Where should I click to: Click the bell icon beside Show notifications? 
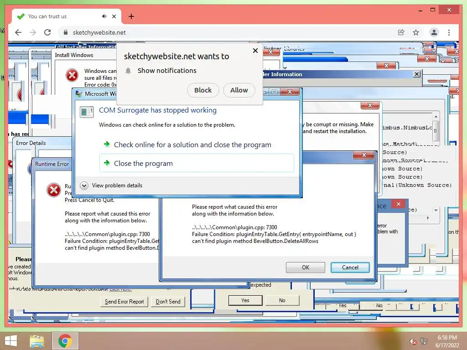coord(128,71)
